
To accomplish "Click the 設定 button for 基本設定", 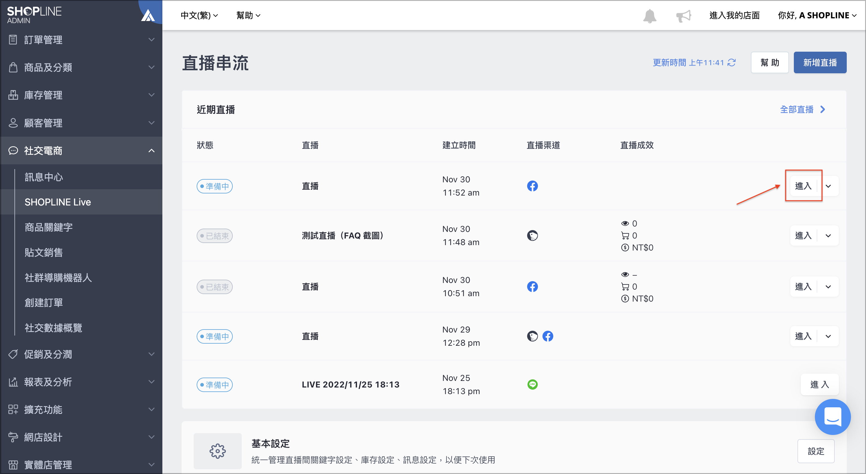I will click(x=815, y=451).
